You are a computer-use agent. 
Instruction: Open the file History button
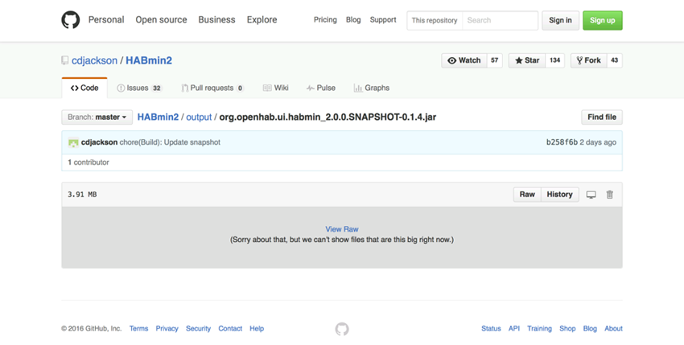click(560, 195)
